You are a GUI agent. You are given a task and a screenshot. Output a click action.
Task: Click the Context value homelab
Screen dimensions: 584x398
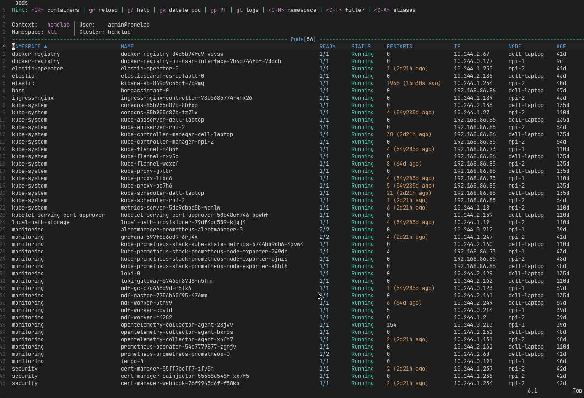[x=58, y=25]
